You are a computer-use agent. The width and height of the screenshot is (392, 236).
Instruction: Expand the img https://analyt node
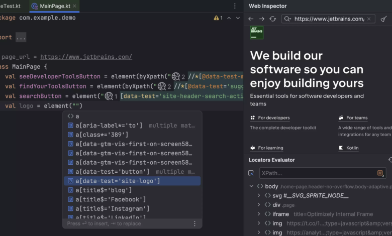pos(259,232)
